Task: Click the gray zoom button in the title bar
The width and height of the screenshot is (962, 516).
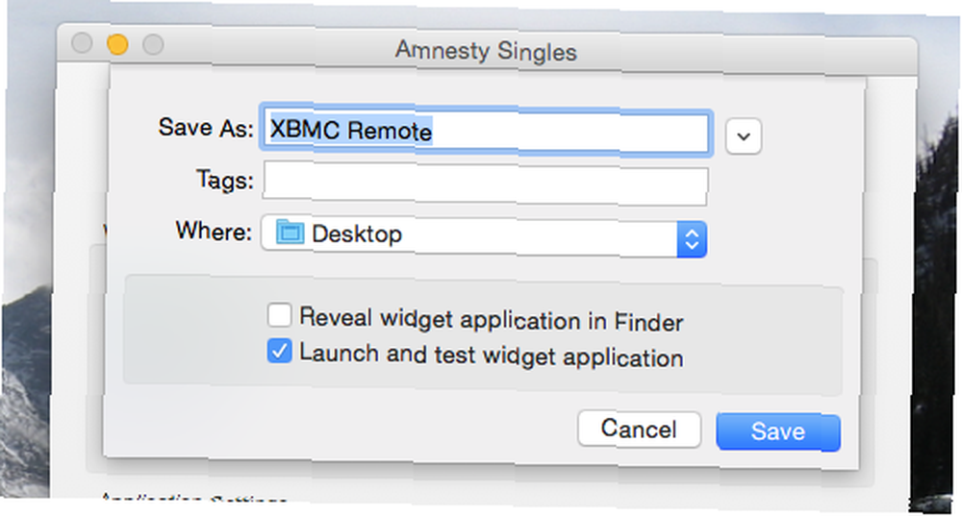Action: point(153,45)
